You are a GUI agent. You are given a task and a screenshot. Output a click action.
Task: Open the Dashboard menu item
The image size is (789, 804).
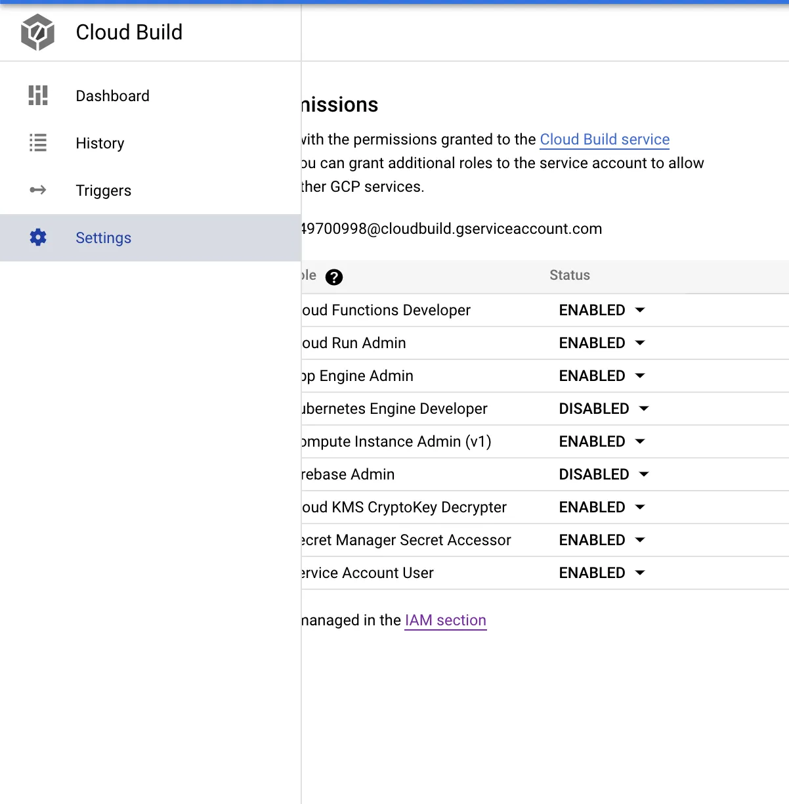click(x=112, y=96)
